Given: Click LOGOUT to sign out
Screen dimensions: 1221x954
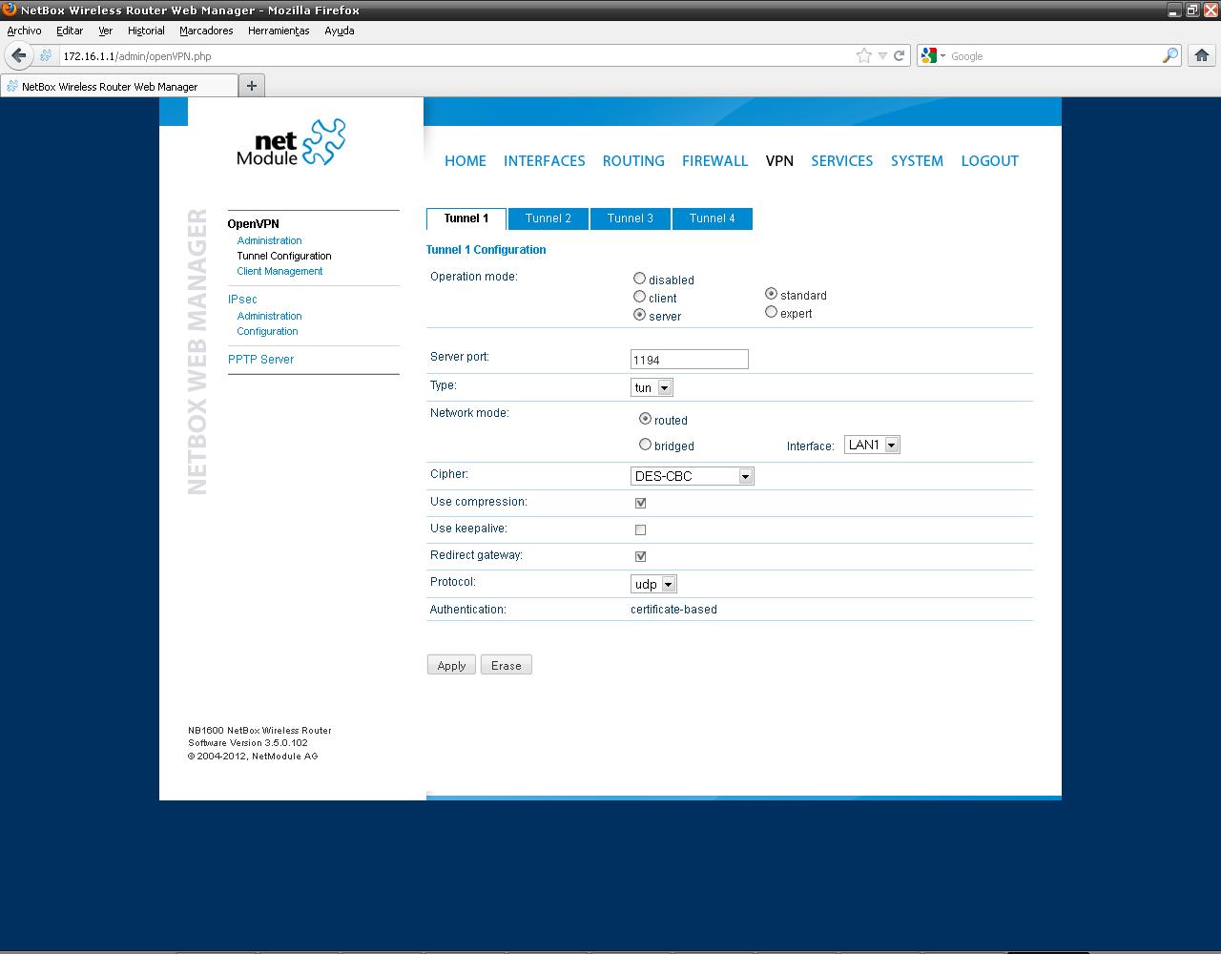Looking at the screenshot, I should (x=990, y=161).
